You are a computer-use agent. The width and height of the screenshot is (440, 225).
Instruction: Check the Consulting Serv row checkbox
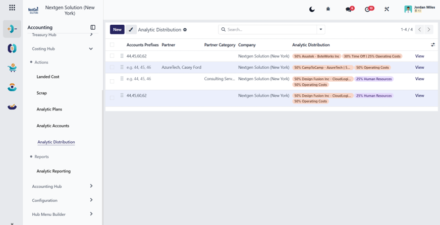click(112, 81)
